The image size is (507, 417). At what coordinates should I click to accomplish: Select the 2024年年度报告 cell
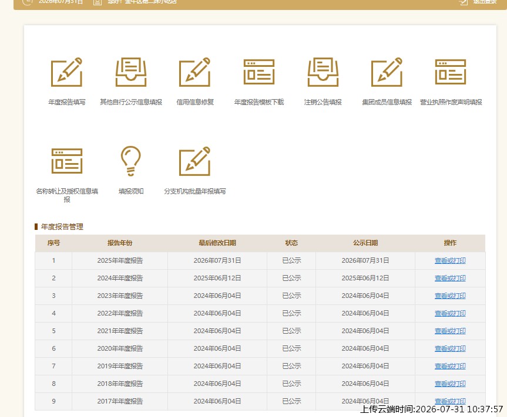(120, 278)
